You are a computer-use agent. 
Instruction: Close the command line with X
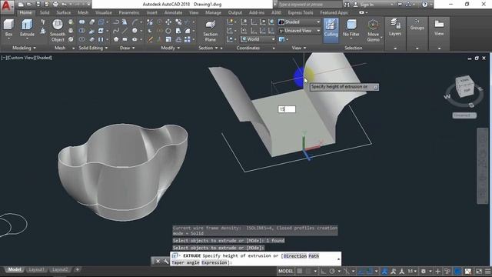click(x=158, y=261)
